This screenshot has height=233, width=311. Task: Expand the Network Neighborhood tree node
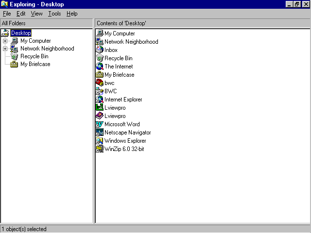coord(5,49)
